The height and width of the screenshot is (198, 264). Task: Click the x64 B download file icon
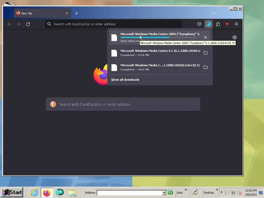tap(114, 68)
